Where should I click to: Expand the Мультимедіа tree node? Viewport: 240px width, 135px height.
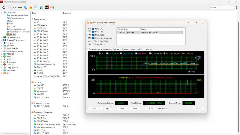pos(1,48)
